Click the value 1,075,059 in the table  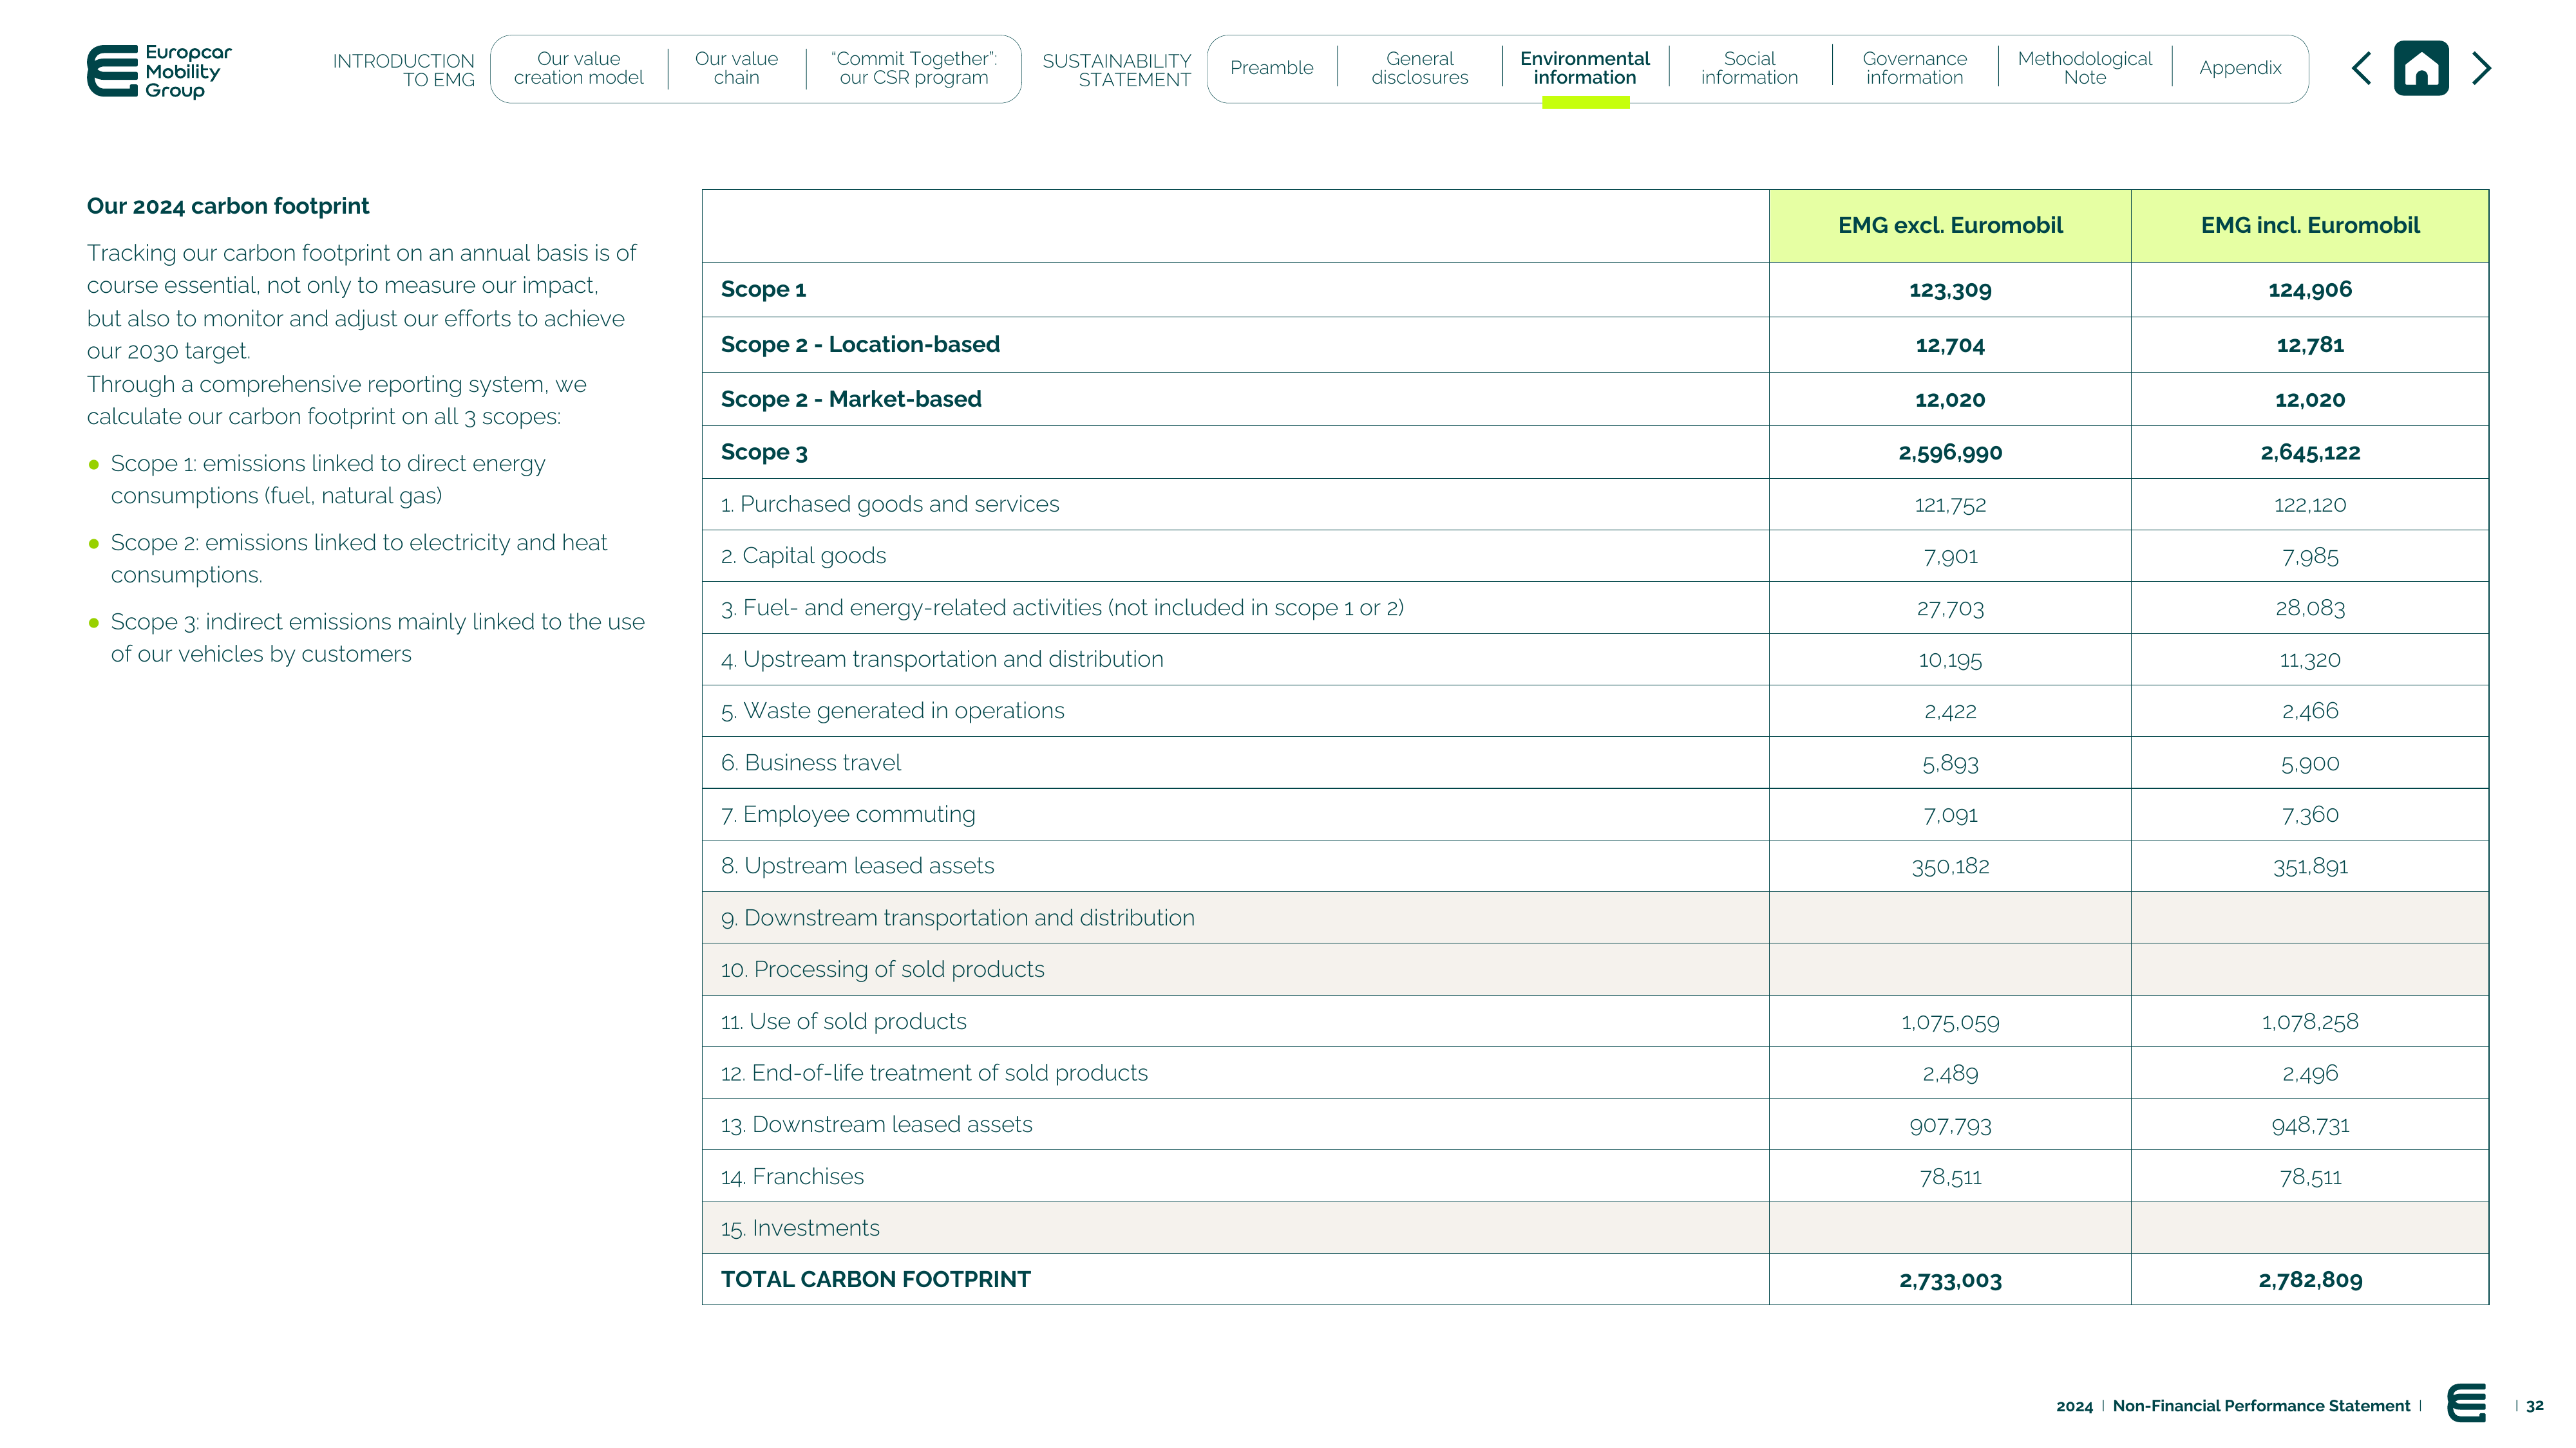point(1950,1023)
